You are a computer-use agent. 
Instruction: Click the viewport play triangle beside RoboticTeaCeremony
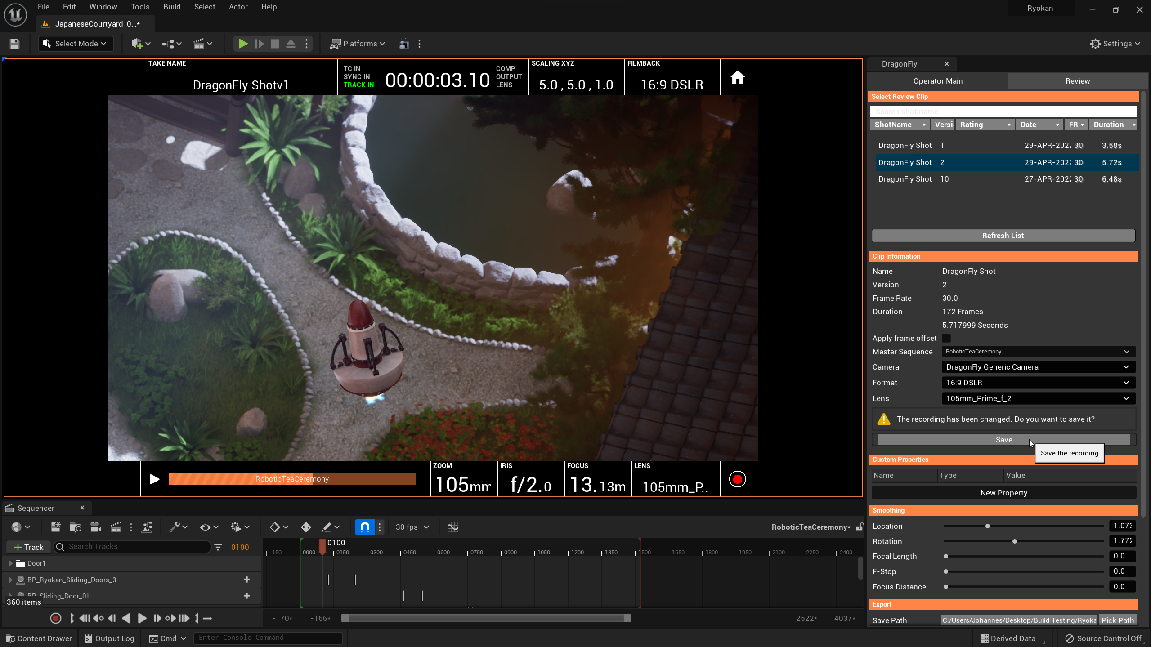point(154,479)
